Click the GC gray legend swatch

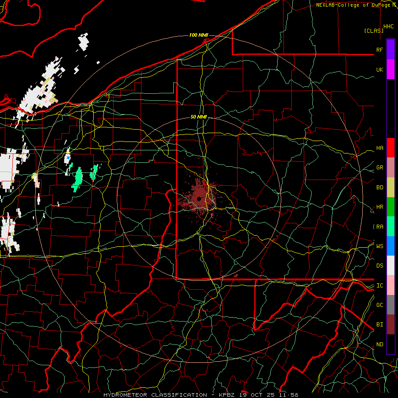tap(390, 305)
